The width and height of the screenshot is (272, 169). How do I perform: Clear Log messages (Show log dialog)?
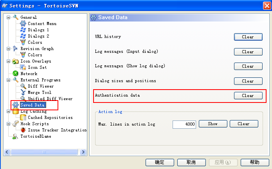click(x=248, y=66)
